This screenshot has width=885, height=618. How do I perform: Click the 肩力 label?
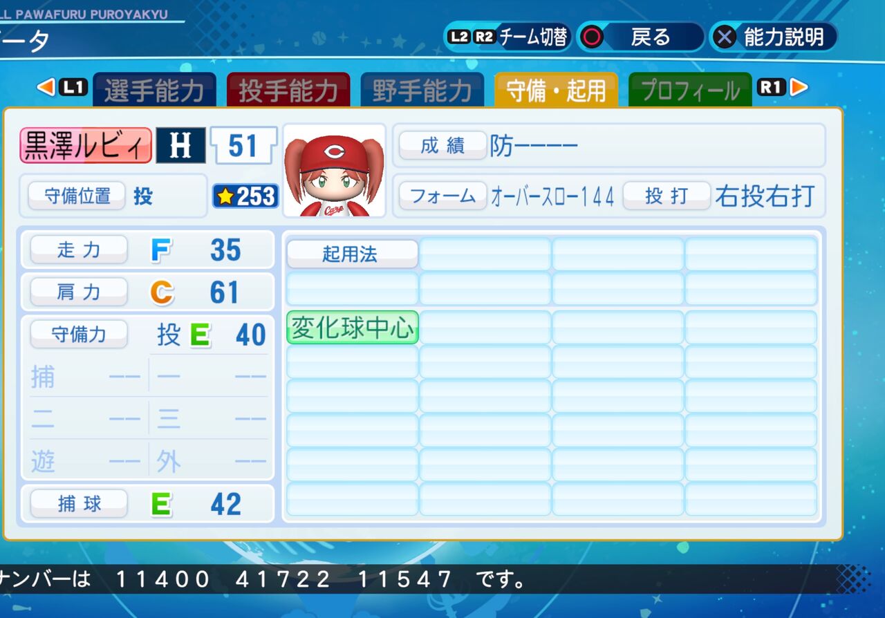pyautogui.click(x=79, y=292)
